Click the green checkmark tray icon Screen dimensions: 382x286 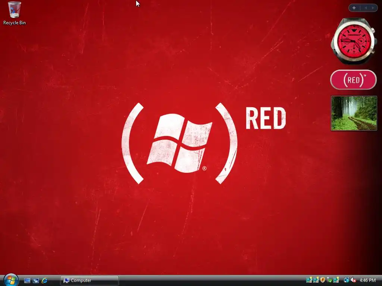pos(329,280)
